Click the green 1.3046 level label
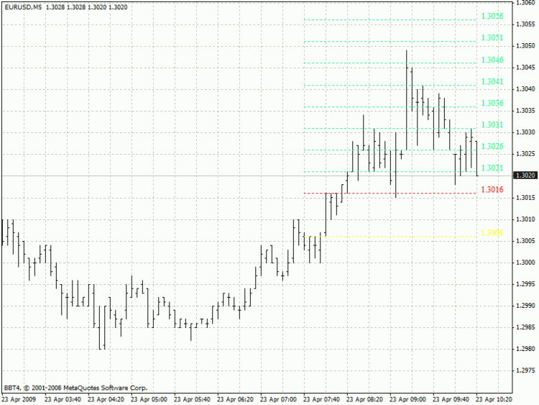The width and height of the screenshot is (539, 405). pos(492,60)
